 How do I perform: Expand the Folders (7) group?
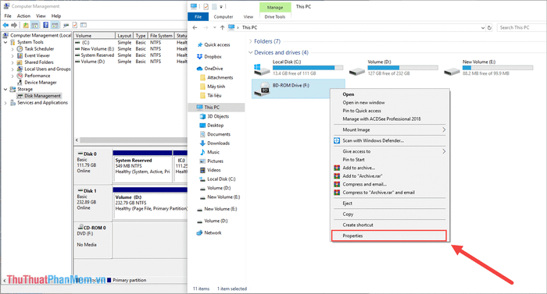coord(251,41)
